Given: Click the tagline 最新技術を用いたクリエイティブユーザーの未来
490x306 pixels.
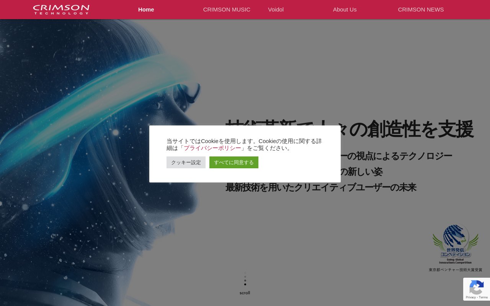Looking at the screenshot, I should click(321, 187).
